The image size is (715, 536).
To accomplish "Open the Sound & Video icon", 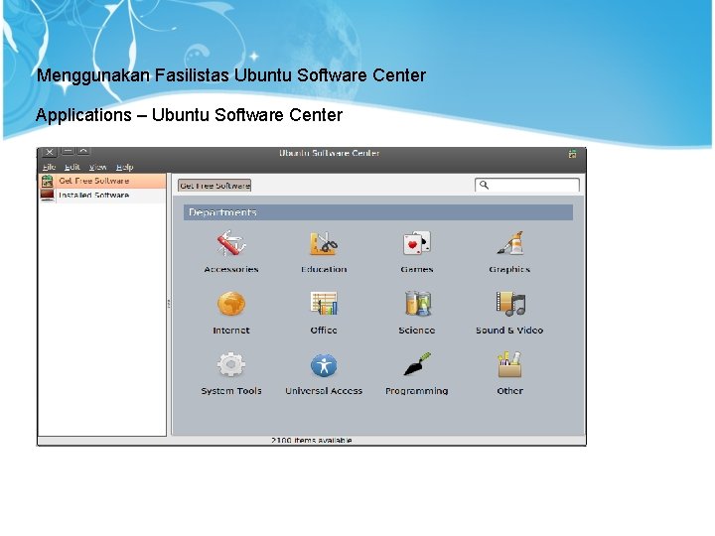I will pyautogui.click(x=509, y=304).
